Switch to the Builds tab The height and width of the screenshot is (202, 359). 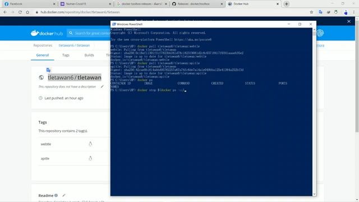[x=89, y=55]
